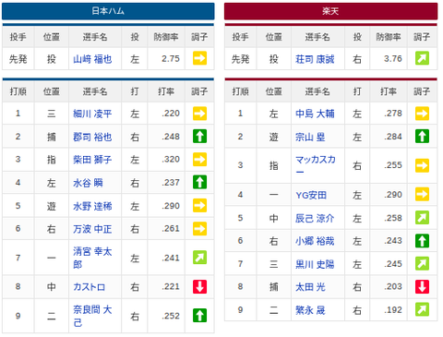Click batting average .220
Image resolution: width=443 pixels, height=337 pixels.
(171, 114)
